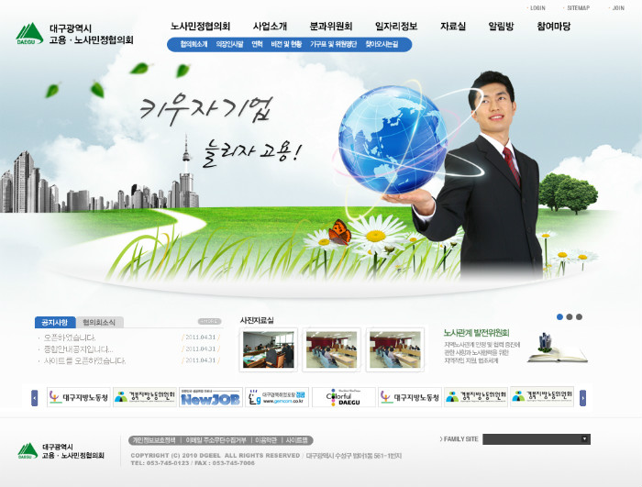
Task: Select the second slide indicator dot
Action: tap(570, 317)
